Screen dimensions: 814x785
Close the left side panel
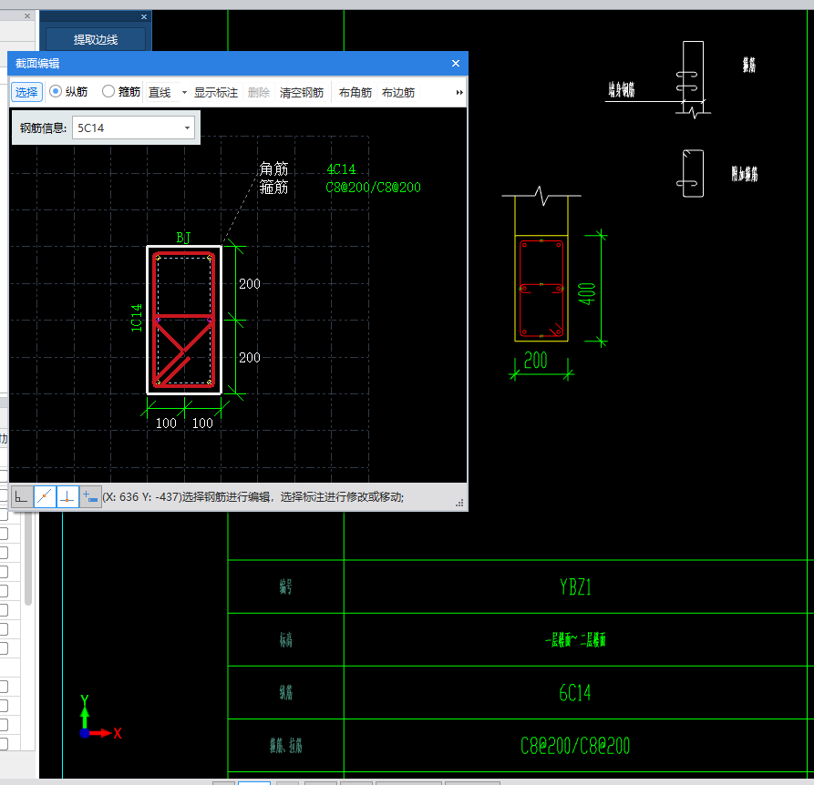tap(27, 16)
